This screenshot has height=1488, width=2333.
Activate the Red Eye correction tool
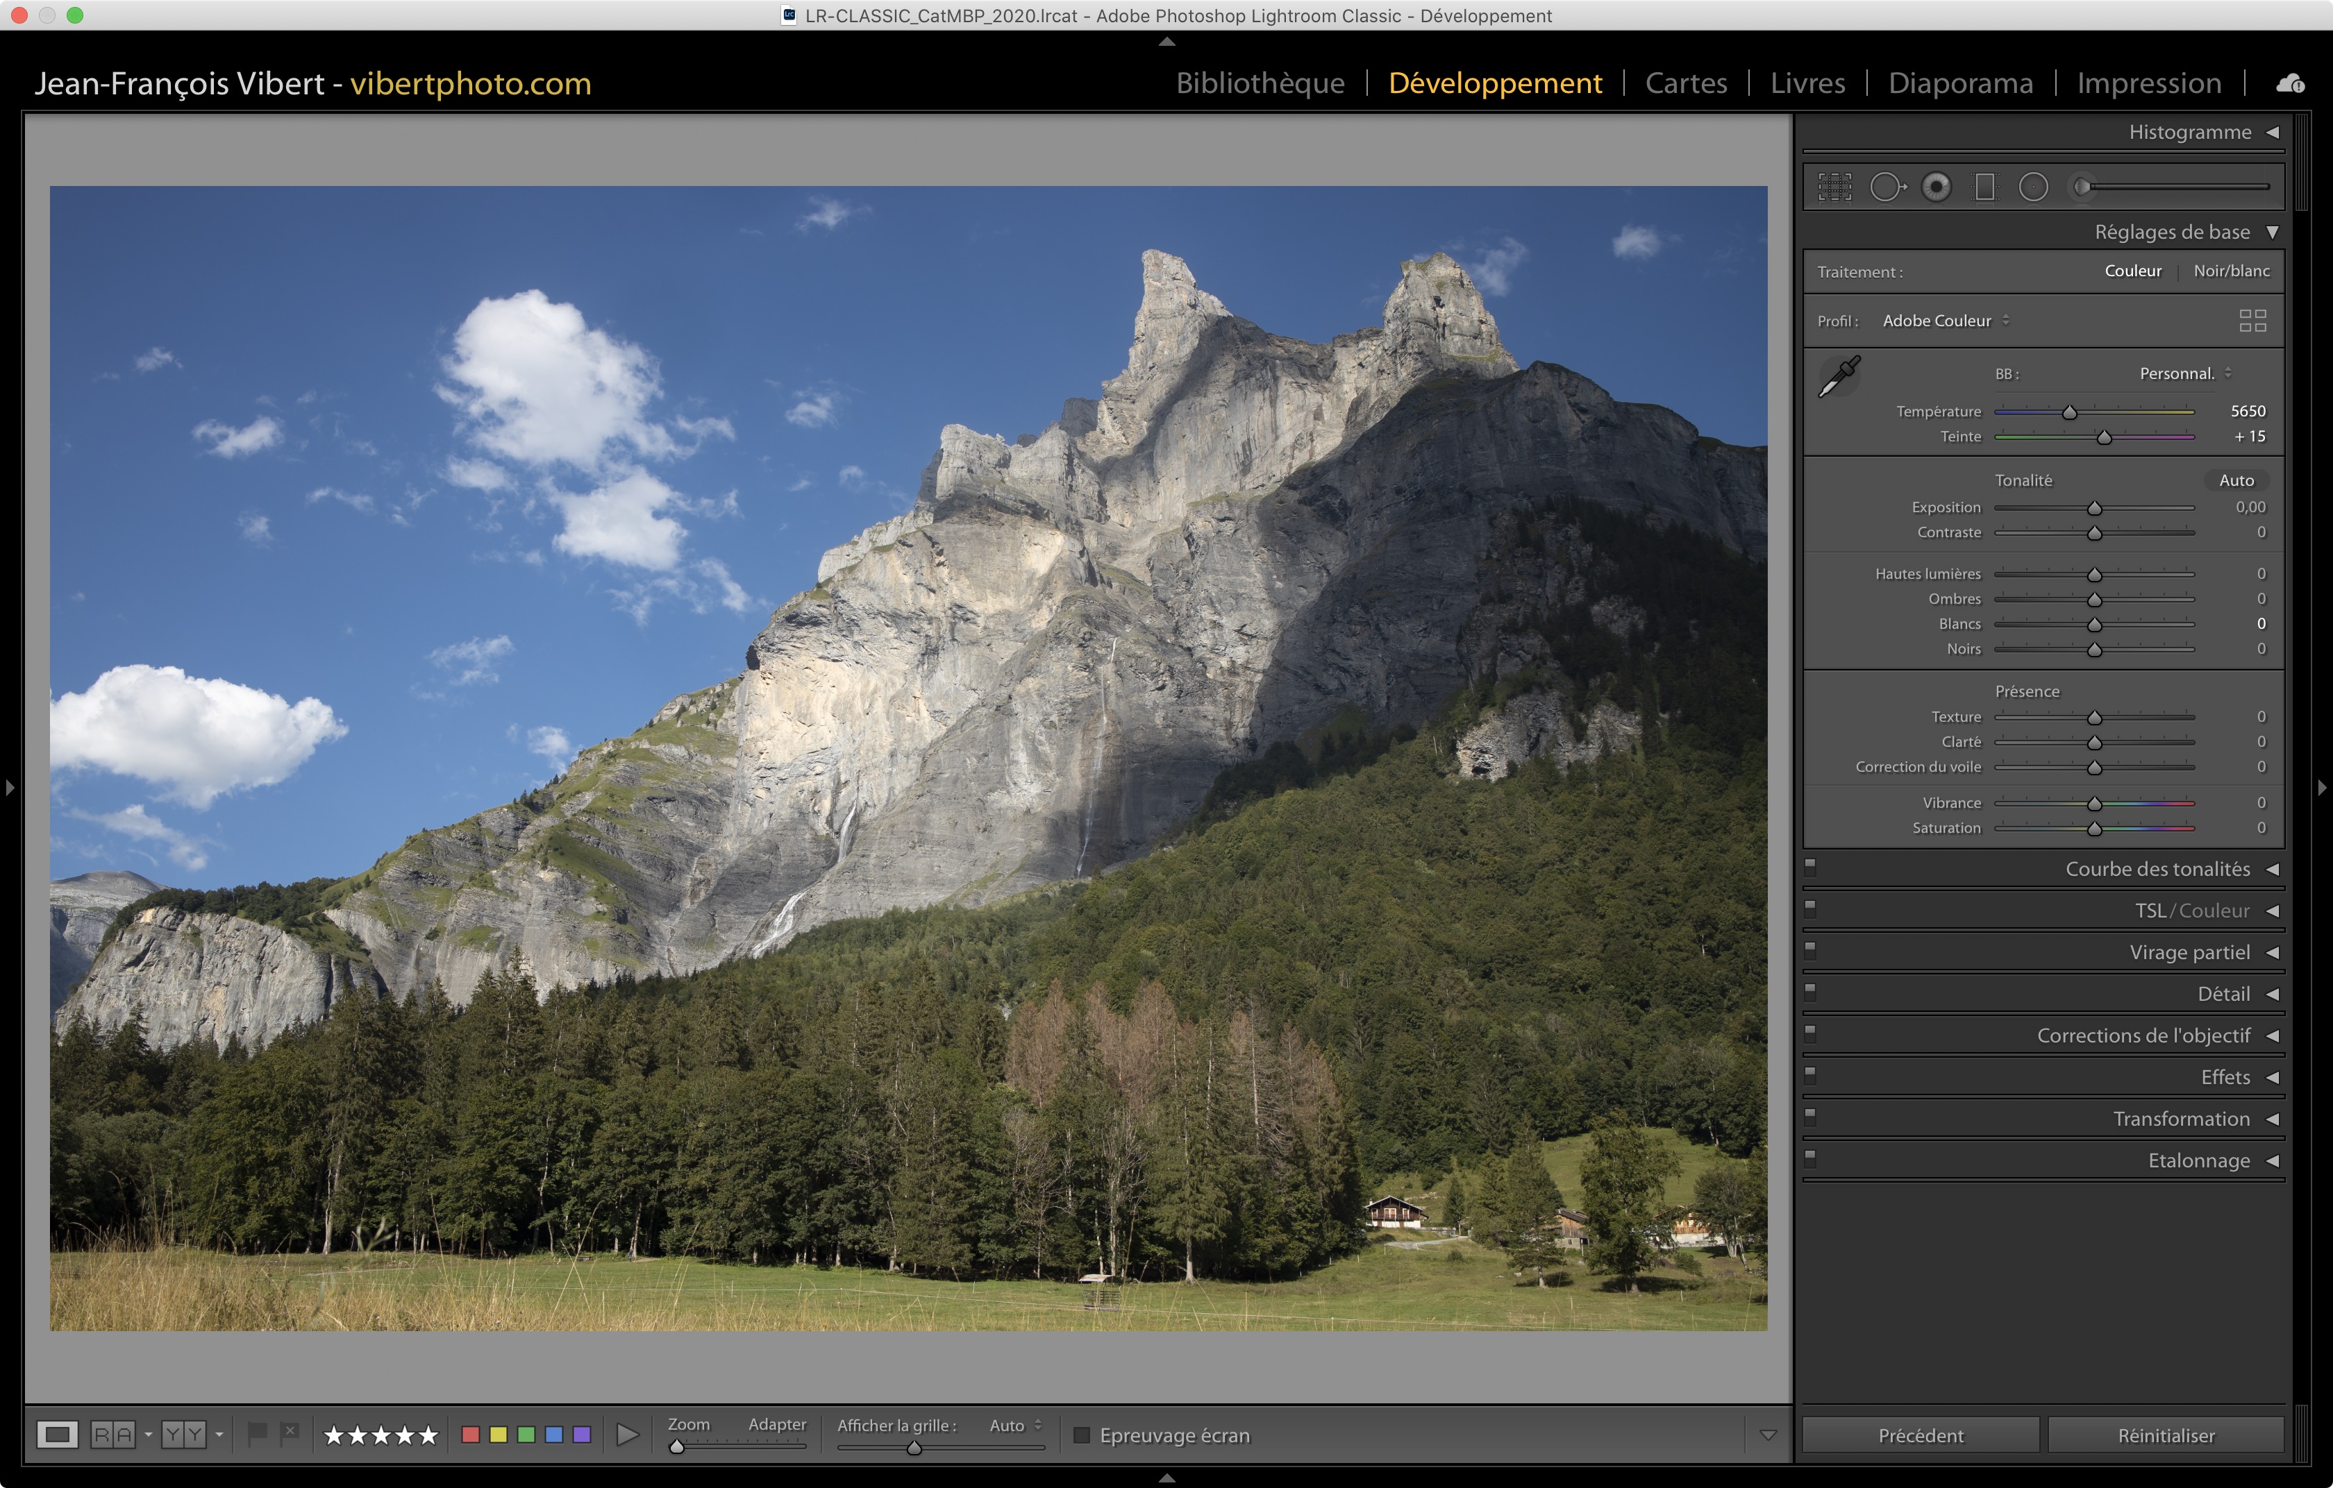point(1936,187)
